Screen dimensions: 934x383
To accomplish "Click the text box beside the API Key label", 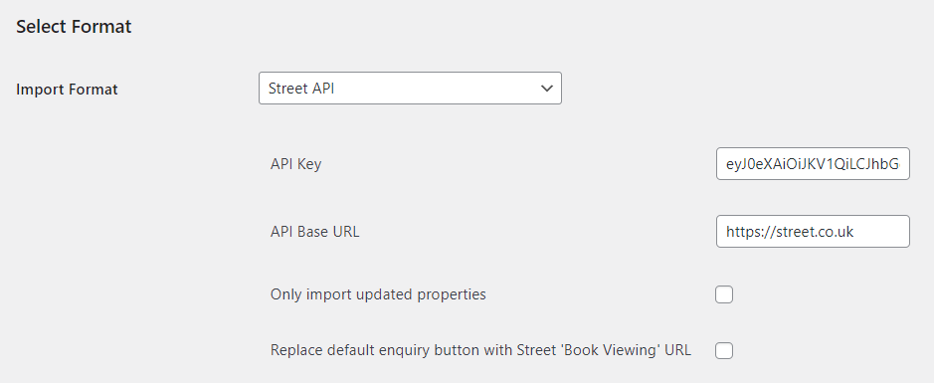I will (x=813, y=164).
